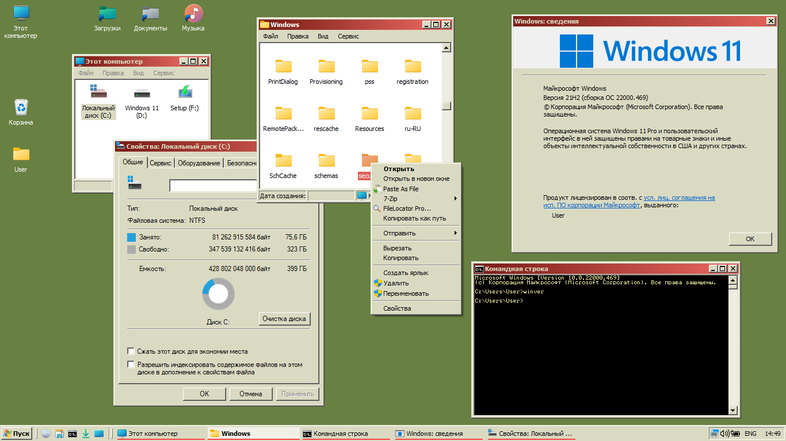Image resolution: width=786 pixels, height=441 pixels.
Task: Select the PrintDialog folder
Action: point(283,72)
